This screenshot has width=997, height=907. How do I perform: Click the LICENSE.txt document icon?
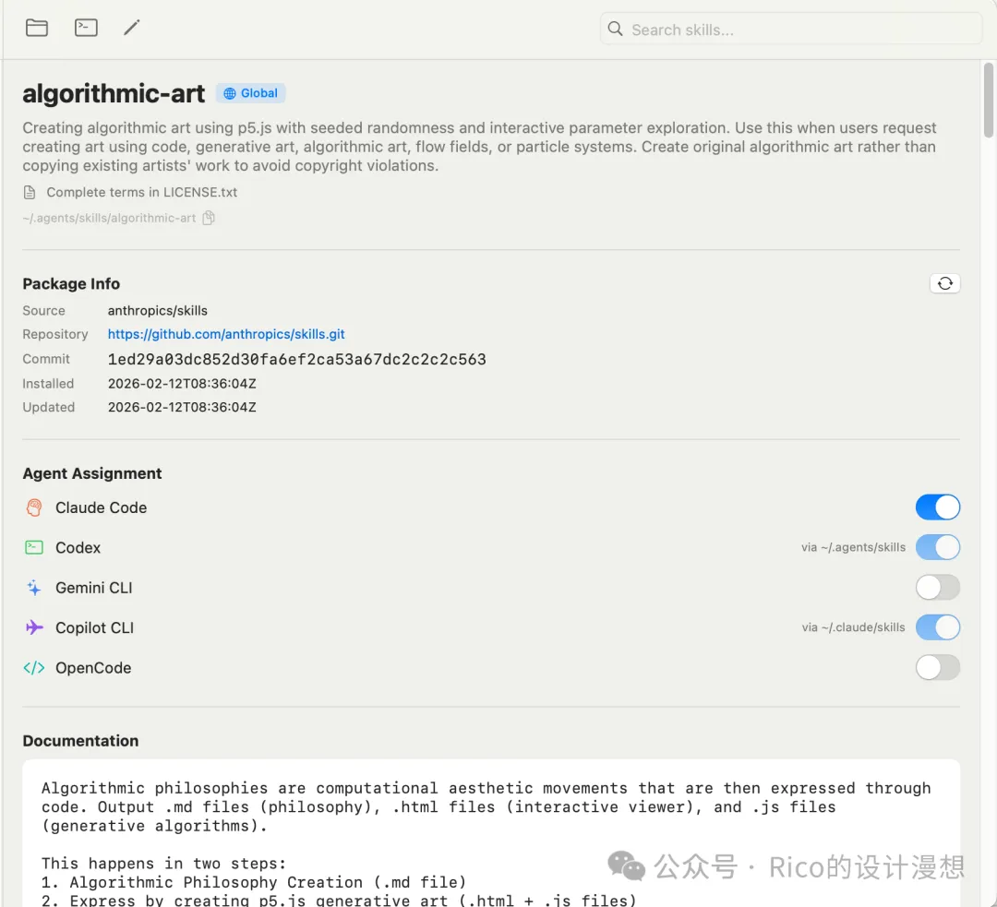tap(30, 193)
